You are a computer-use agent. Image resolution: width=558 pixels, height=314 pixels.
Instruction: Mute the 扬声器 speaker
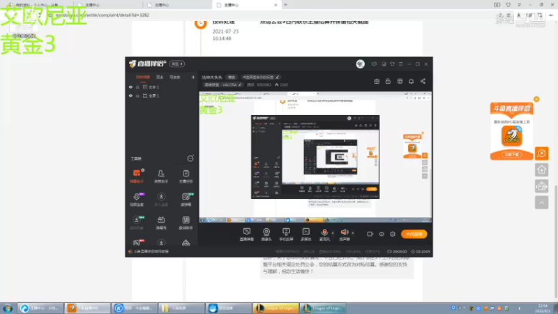tap(344, 234)
